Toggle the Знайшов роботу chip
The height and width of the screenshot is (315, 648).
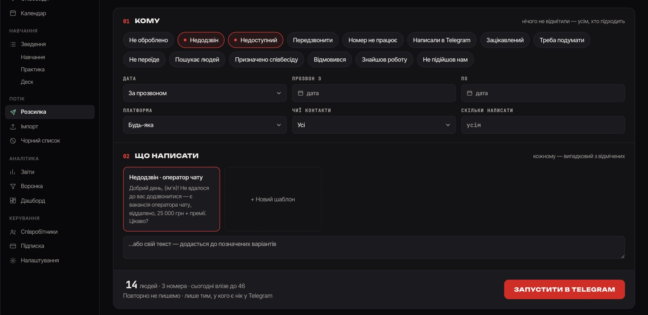pos(384,59)
